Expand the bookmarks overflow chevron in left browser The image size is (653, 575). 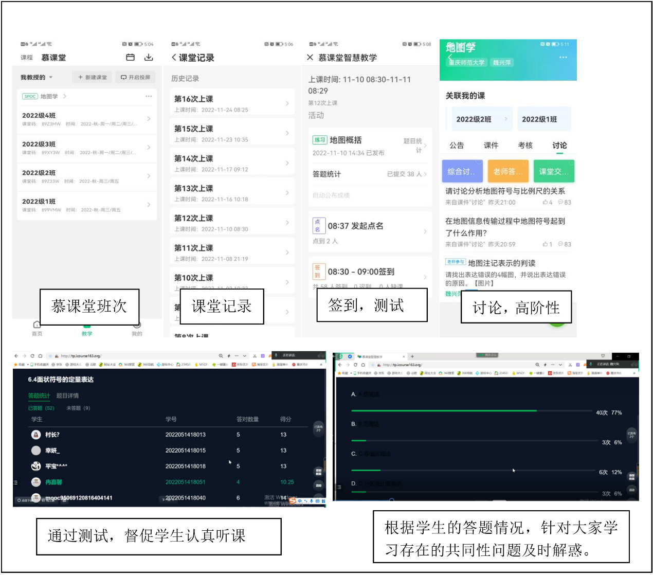coord(320,364)
